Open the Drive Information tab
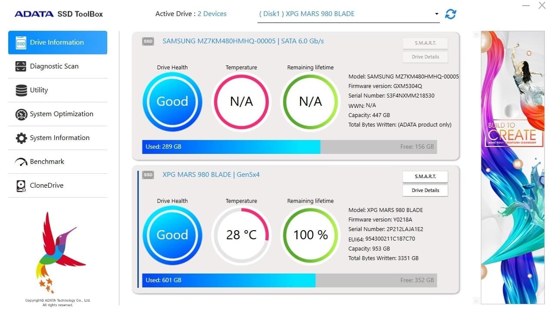This screenshot has height=329, width=551. pyautogui.click(x=58, y=42)
